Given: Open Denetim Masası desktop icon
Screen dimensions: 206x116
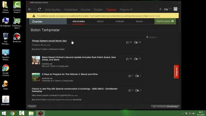Looking at the screenshot, I should coord(5,55).
